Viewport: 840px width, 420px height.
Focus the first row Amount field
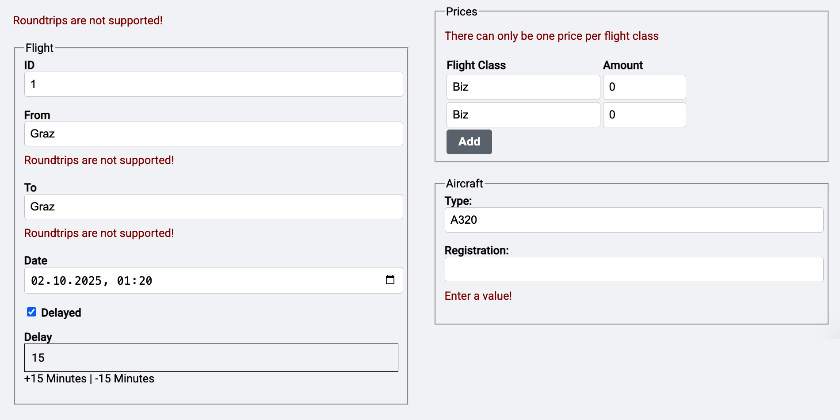point(644,87)
